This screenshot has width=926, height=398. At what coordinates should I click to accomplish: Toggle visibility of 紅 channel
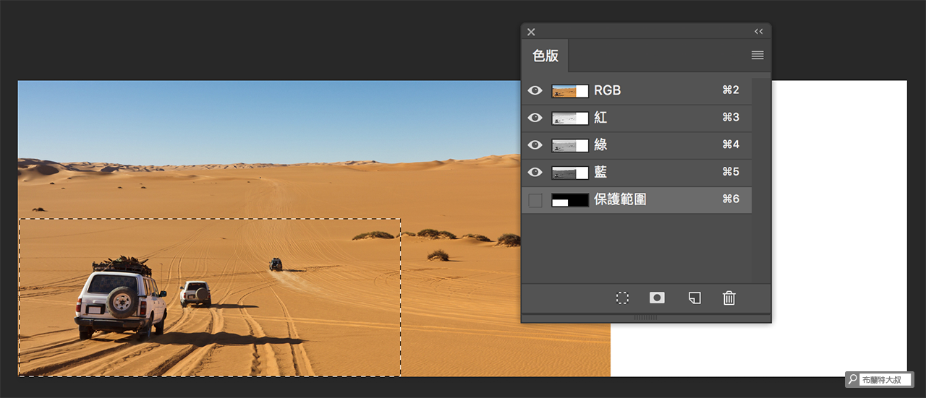coord(535,118)
